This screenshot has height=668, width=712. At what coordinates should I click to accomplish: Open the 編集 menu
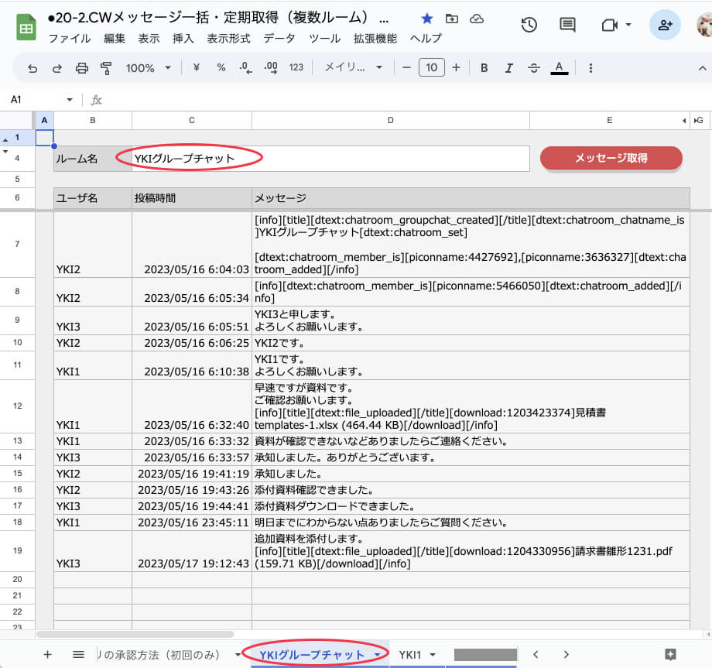pos(115,39)
